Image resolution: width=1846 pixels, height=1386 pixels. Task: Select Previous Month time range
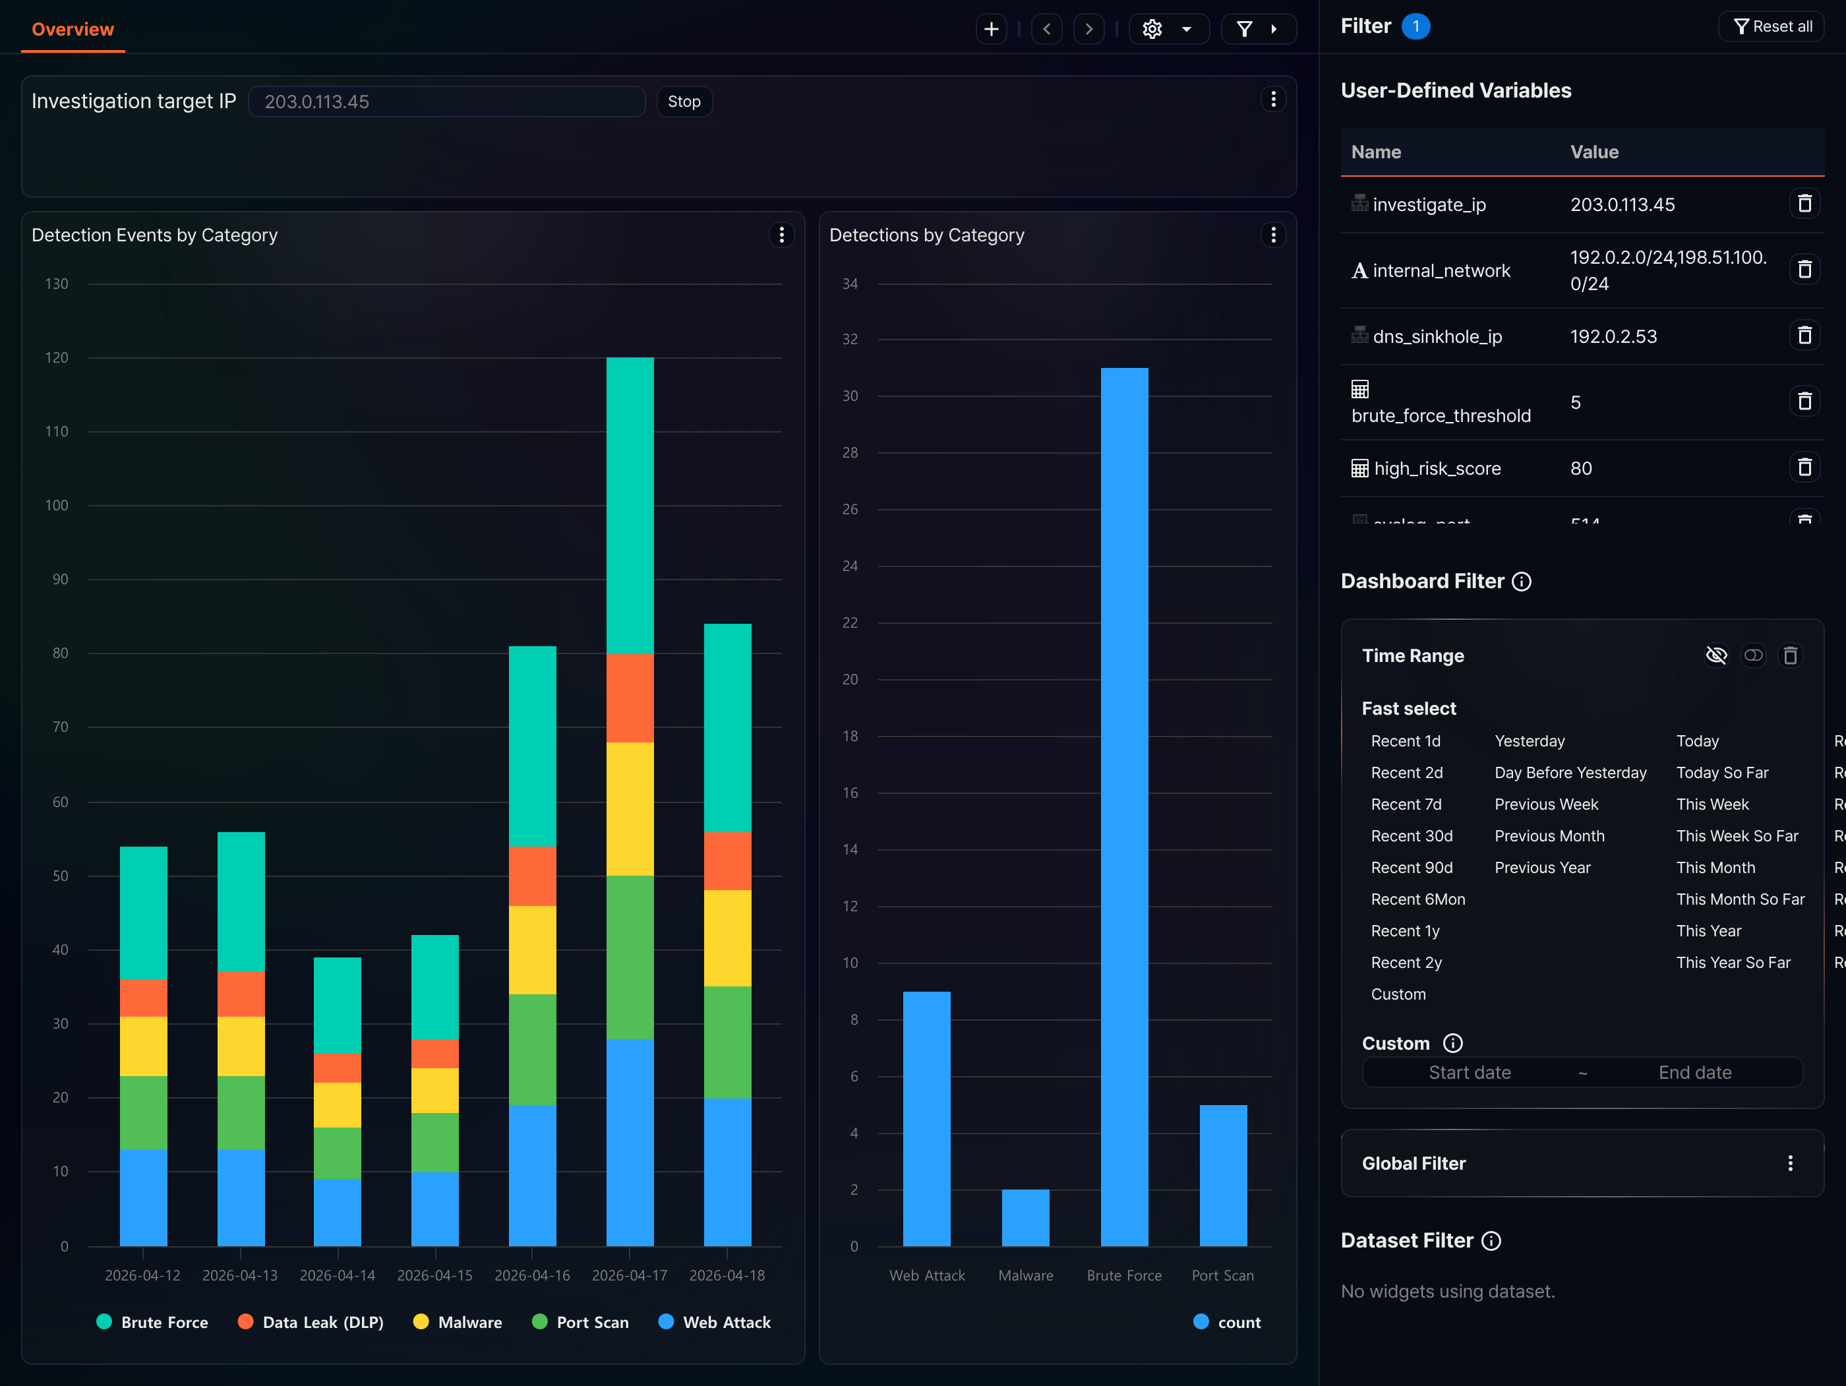pos(1550,836)
